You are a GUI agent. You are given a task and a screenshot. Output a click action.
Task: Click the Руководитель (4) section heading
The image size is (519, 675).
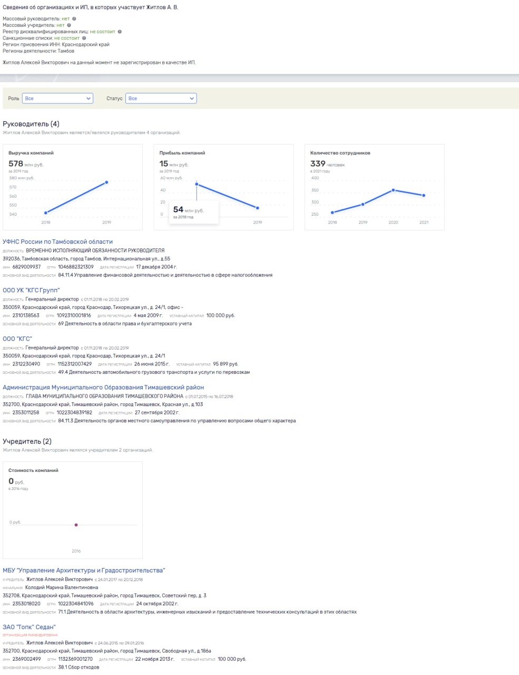[x=31, y=124]
